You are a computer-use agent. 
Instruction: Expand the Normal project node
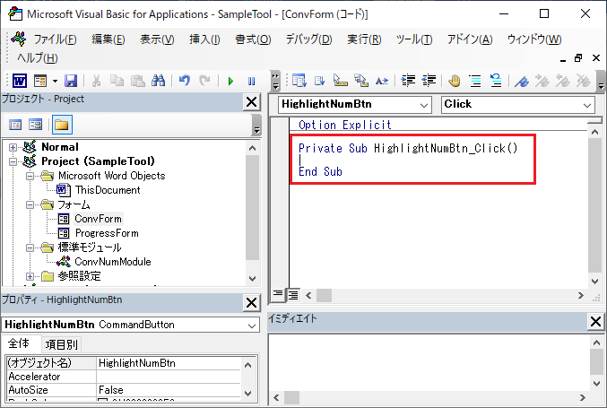pos(13,147)
